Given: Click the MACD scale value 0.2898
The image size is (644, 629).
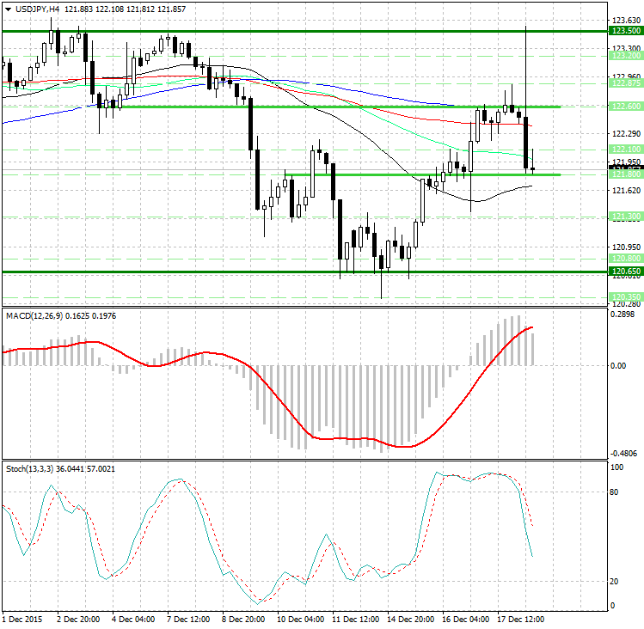Looking at the screenshot, I should [623, 314].
